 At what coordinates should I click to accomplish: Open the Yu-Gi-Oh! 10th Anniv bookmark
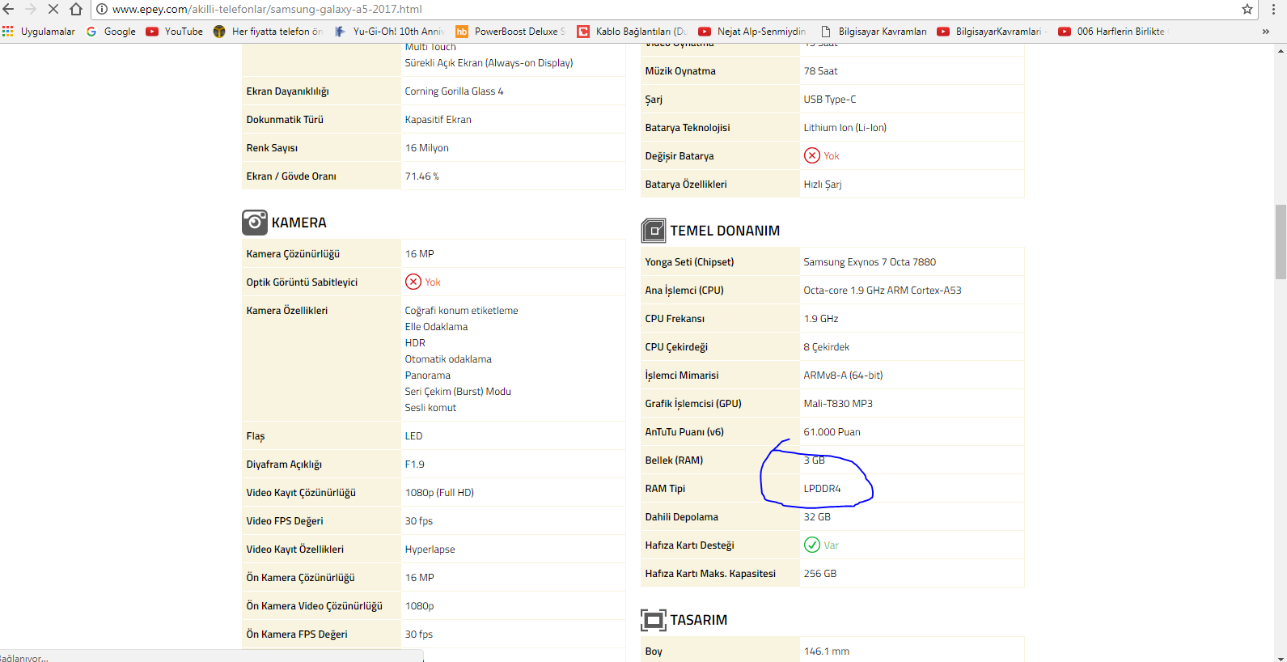tap(389, 32)
